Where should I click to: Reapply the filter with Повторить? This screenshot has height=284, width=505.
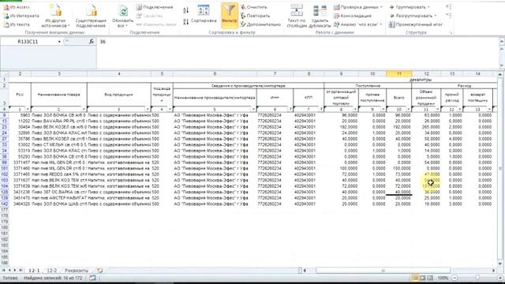pos(255,16)
